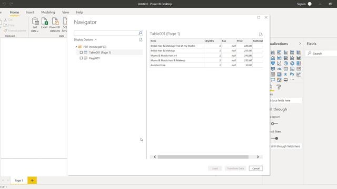Select the Q&A speech bubble visual
Viewport: 337px width, 189px height.
coord(273,80)
